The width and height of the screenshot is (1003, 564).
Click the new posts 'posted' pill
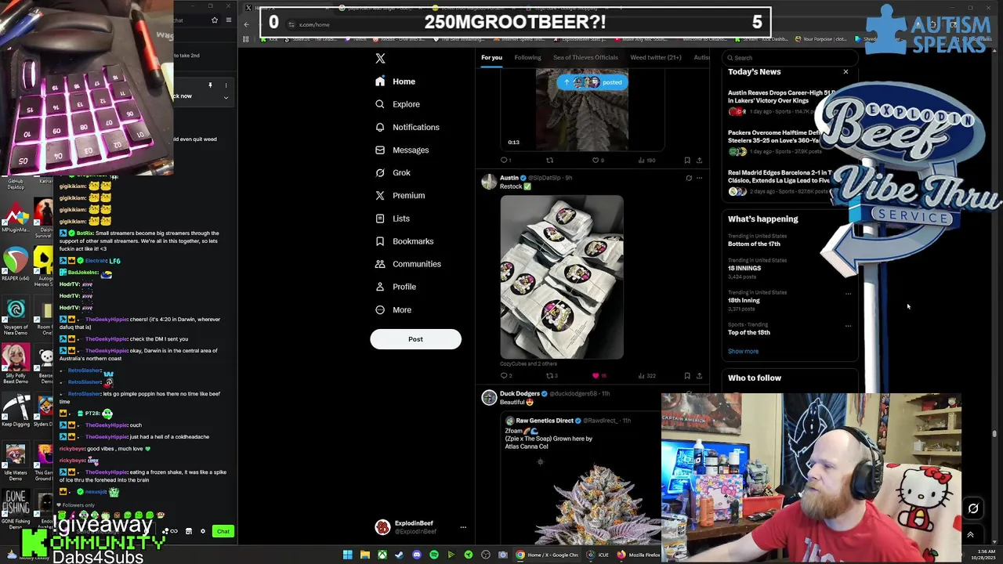tap(592, 82)
